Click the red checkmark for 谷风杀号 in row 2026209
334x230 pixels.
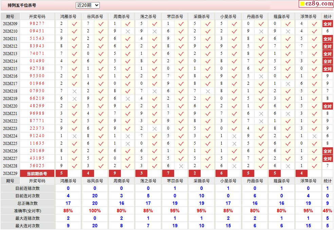[101, 24]
